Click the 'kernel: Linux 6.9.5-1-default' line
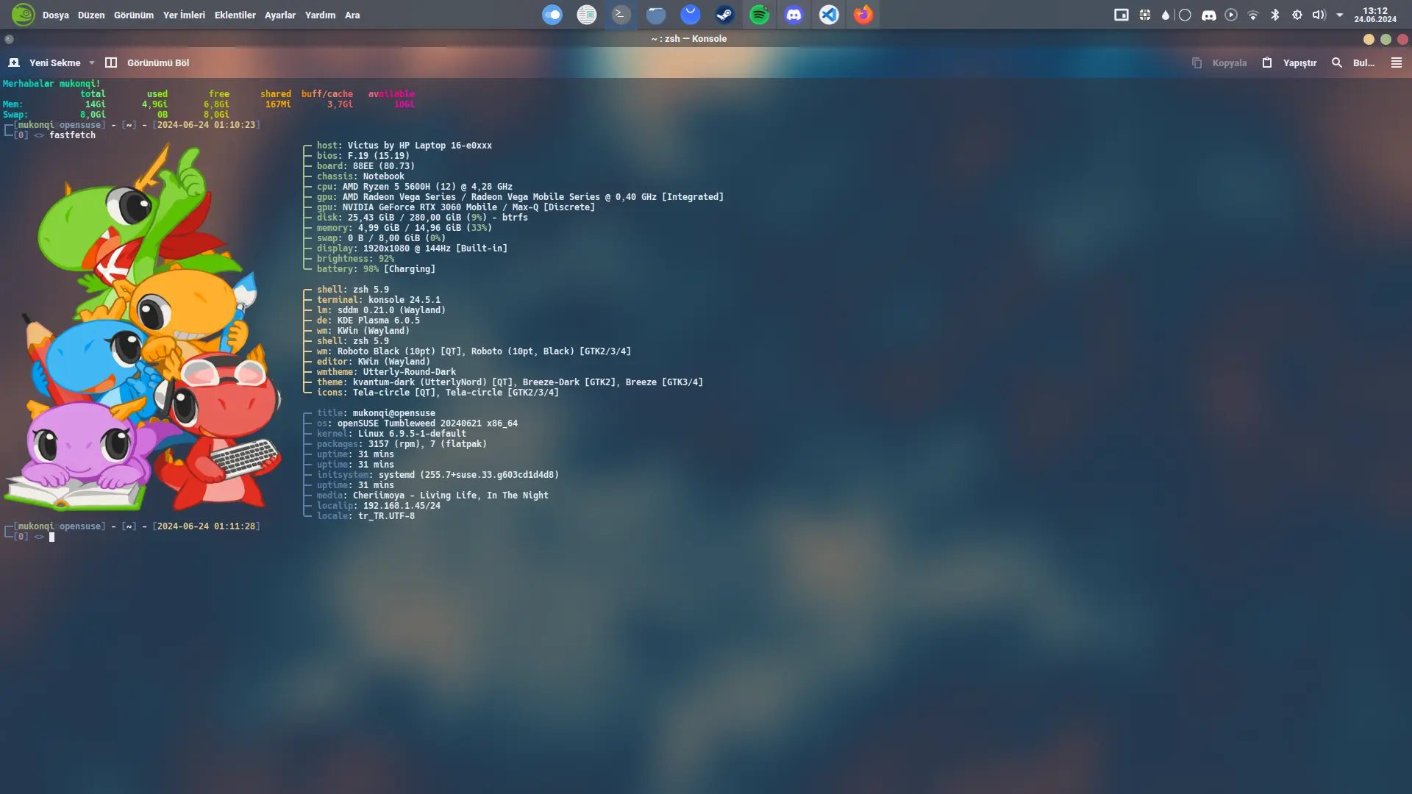This screenshot has height=794, width=1412. point(391,434)
